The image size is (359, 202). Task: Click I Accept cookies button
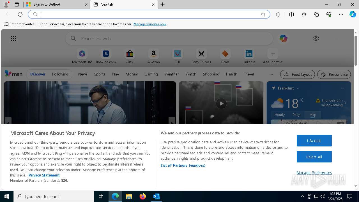click(314, 141)
